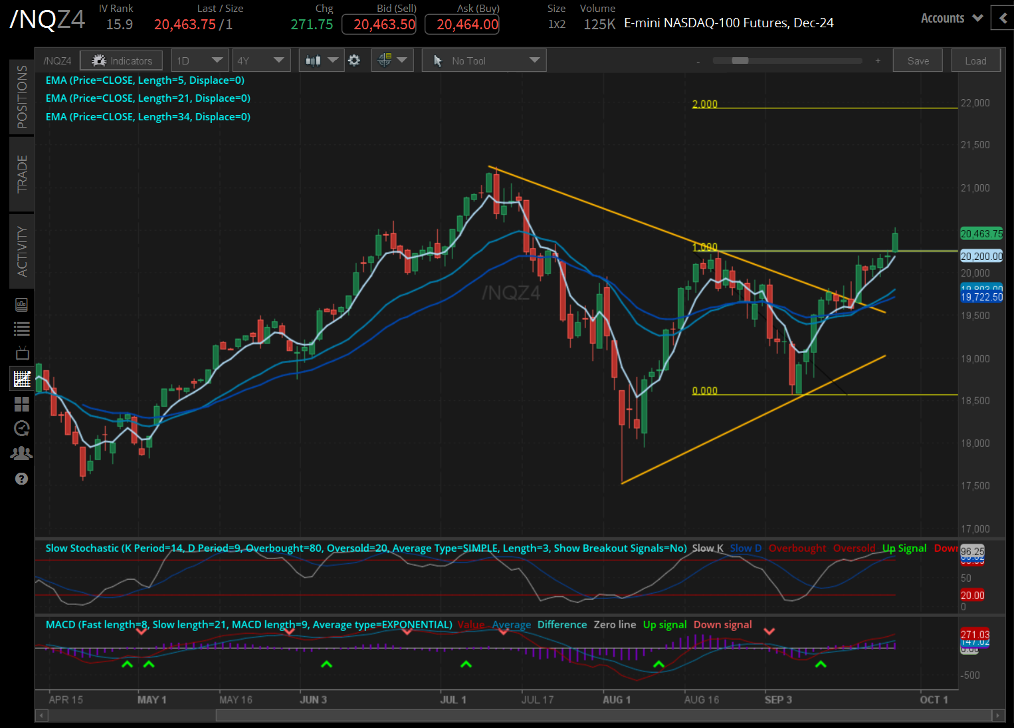This screenshot has width=1014, height=728.
Task: Switch to the ACTIVITY side tab
Action: pos(22,252)
